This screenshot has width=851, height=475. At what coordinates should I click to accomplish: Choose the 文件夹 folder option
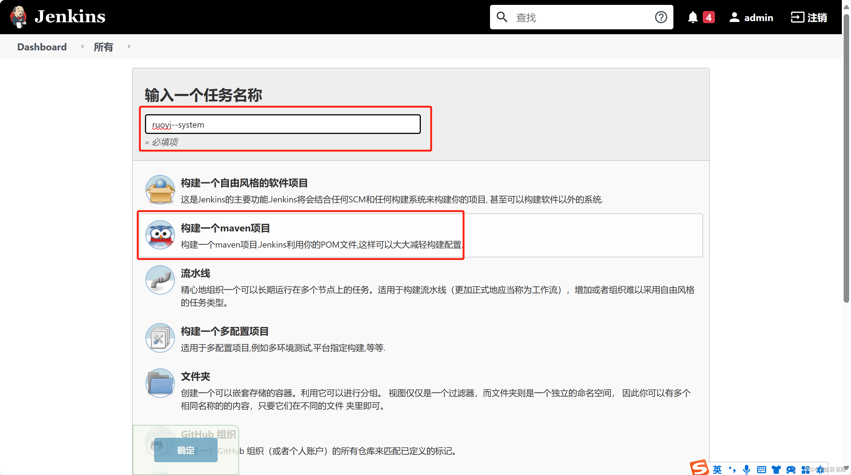click(421, 390)
